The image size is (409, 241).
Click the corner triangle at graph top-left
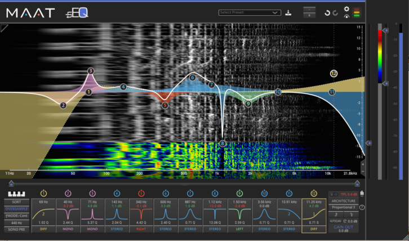click(x=3, y=28)
